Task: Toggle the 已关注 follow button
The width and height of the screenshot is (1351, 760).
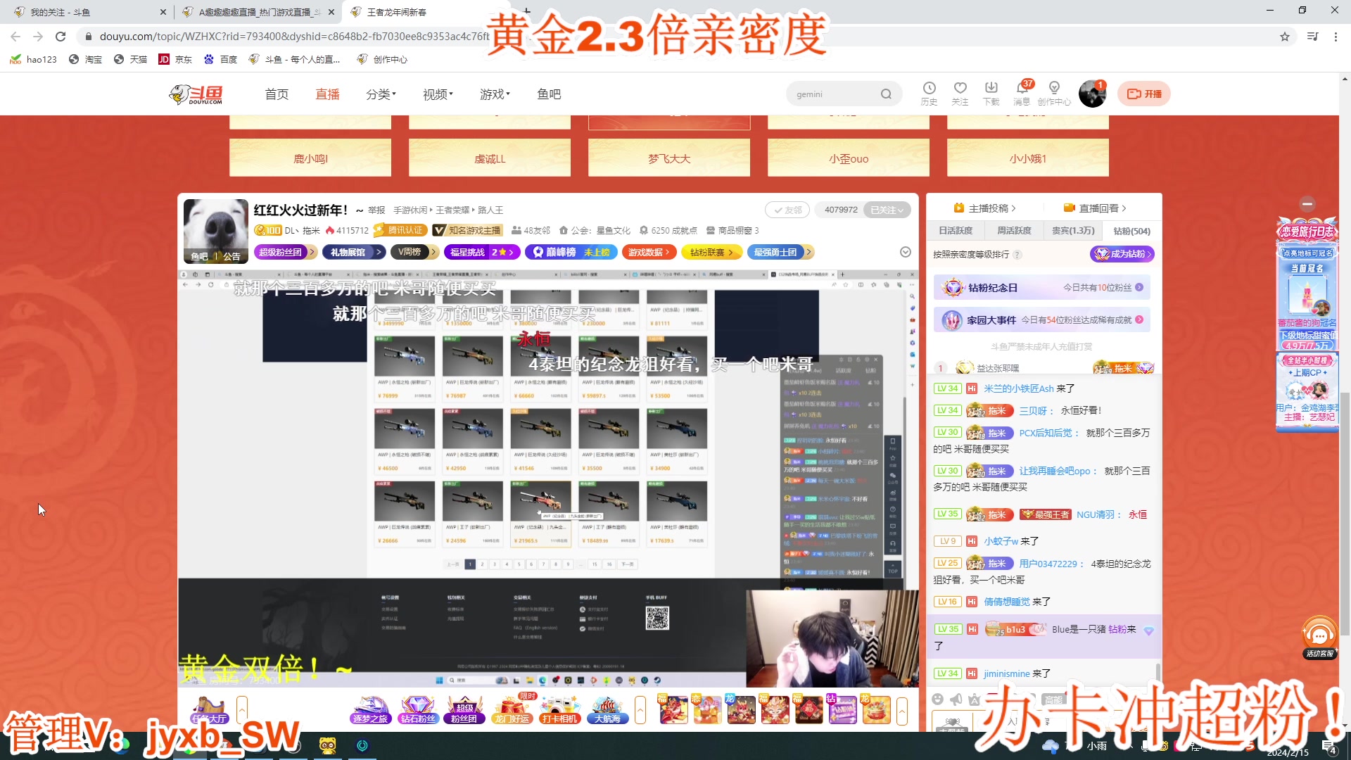Action: coord(887,210)
